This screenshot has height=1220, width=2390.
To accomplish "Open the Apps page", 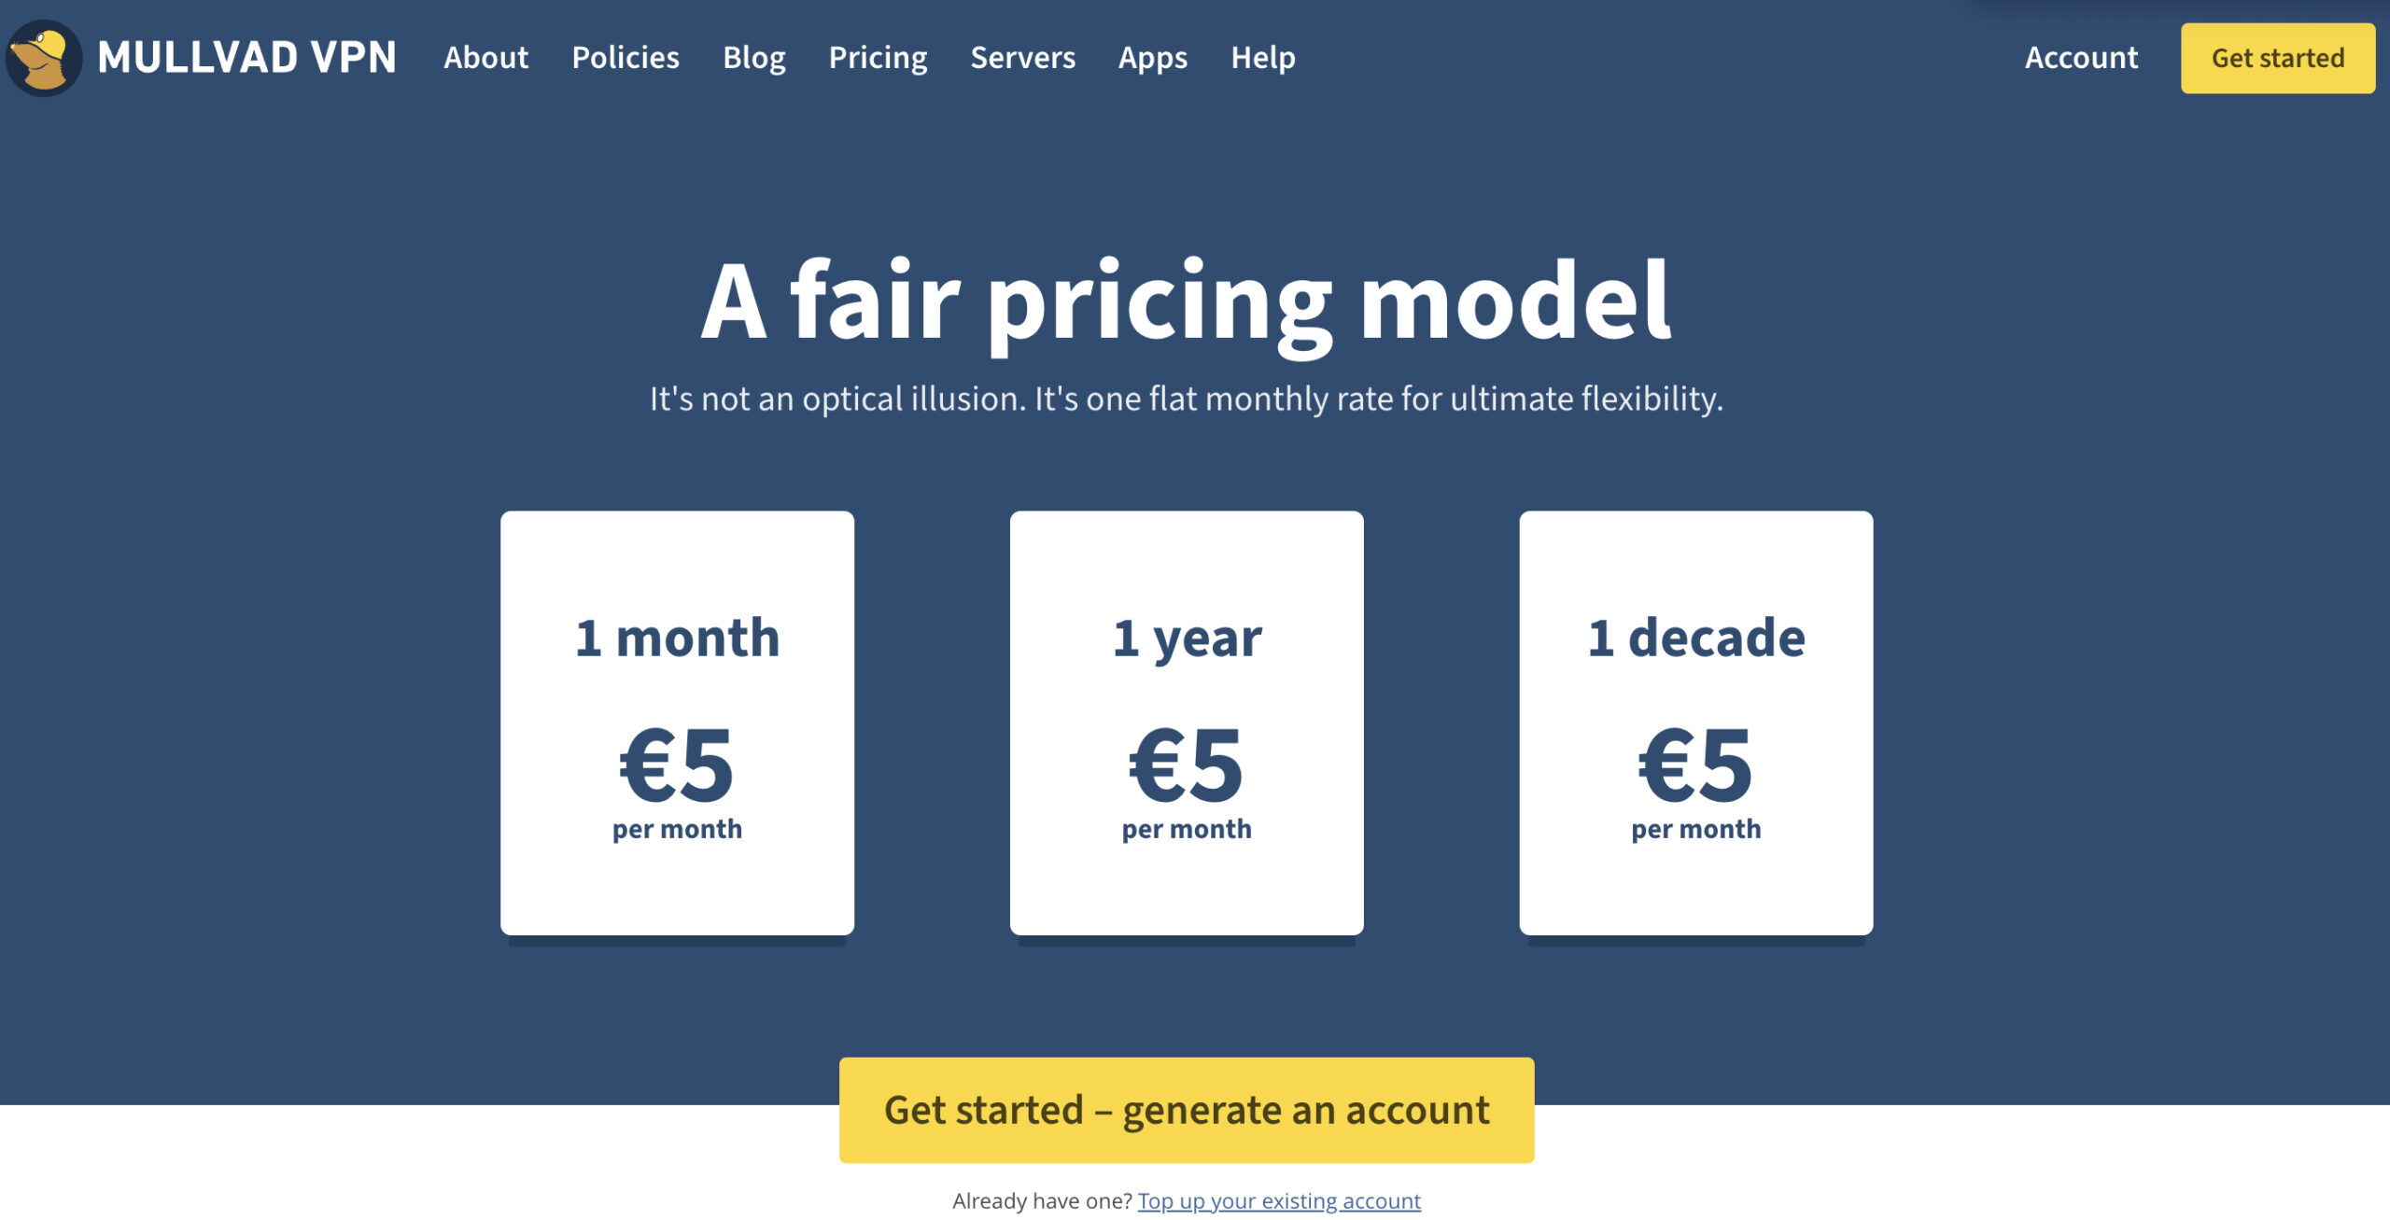I will [x=1153, y=56].
